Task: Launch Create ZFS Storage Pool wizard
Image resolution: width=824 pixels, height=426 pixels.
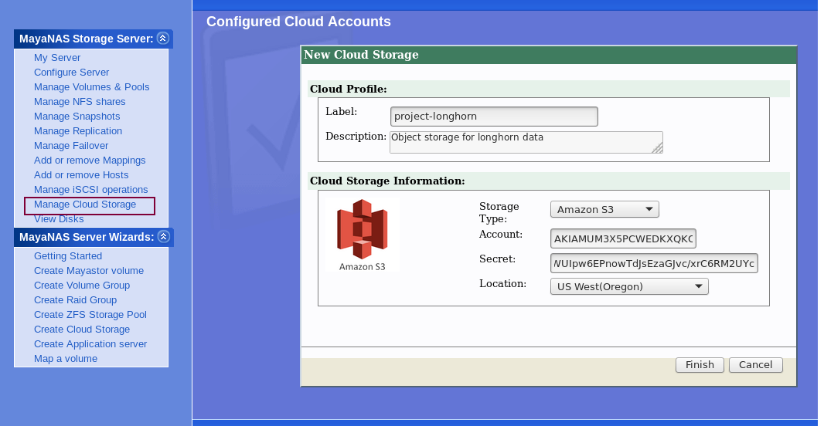Action: pyautogui.click(x=90, y=315)
